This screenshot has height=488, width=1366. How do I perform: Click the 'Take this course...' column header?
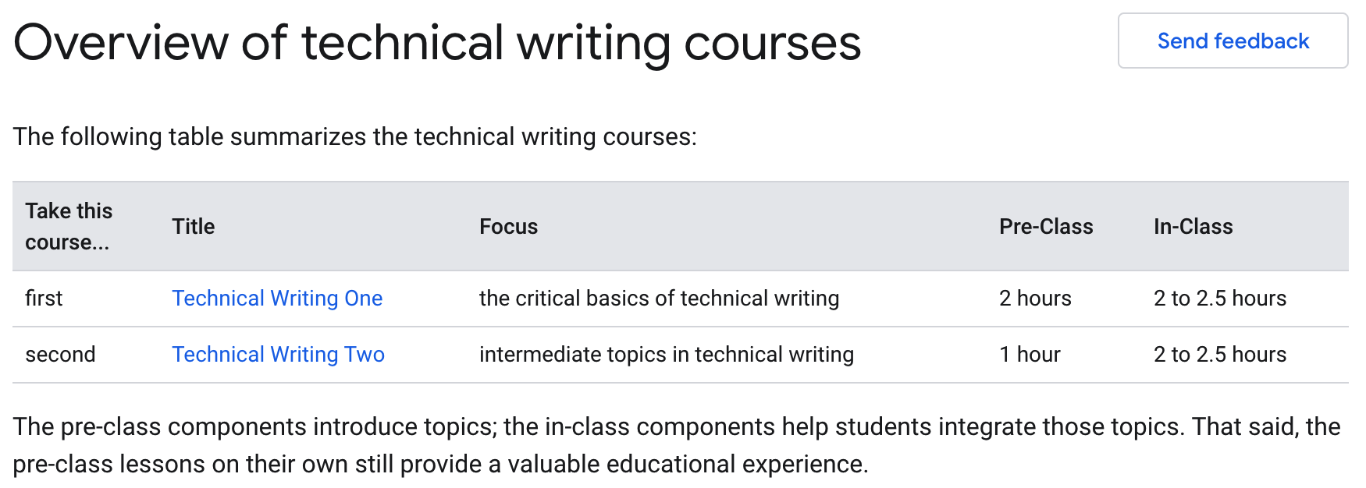[x=69, y=227]
